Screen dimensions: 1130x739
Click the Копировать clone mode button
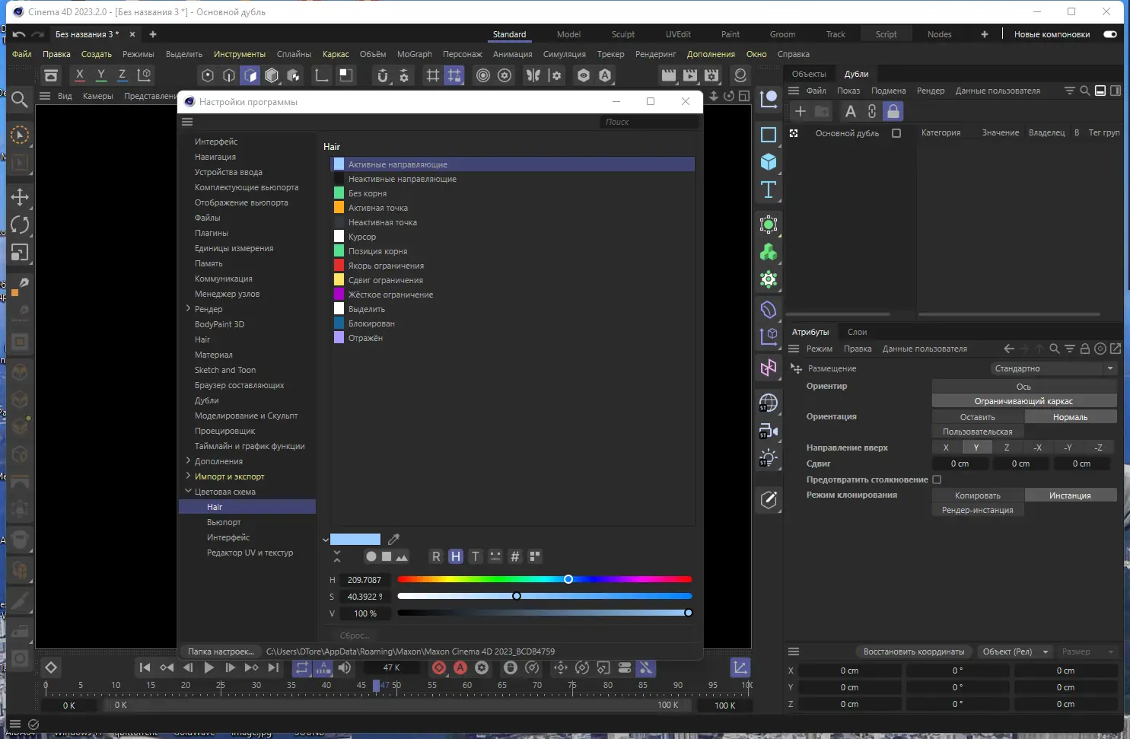click(x=978, y=495)
